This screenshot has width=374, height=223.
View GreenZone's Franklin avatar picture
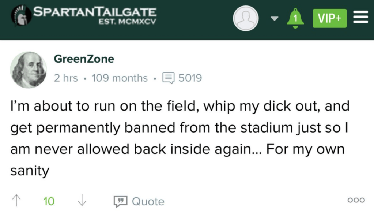click(29, 70)
